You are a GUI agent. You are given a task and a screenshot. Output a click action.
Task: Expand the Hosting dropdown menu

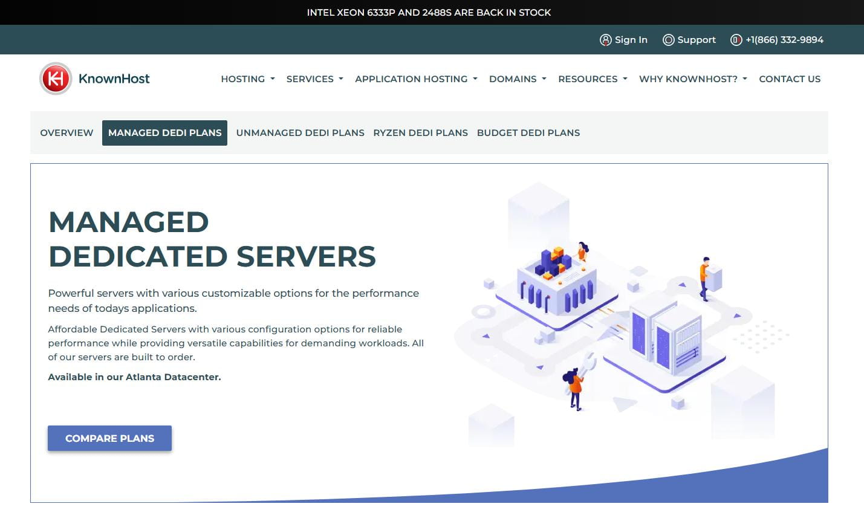(247, 79)
